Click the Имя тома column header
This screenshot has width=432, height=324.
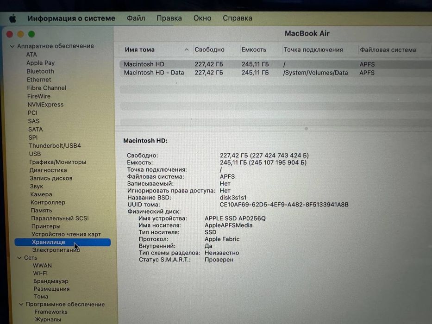140,50
